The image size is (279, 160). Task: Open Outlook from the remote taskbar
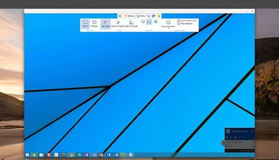pyautogui.click(x=94, y=155)
